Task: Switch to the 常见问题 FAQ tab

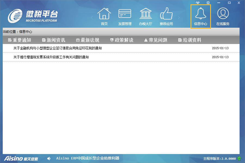Action: tap(156, 40)
